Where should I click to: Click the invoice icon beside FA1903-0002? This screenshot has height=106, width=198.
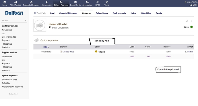[x=61, y=52]
